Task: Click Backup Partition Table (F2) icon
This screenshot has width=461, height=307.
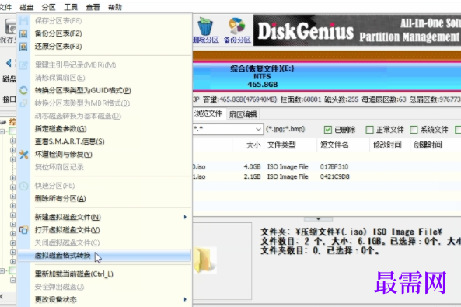Action: pyautogui.click(x=23, y=33)
